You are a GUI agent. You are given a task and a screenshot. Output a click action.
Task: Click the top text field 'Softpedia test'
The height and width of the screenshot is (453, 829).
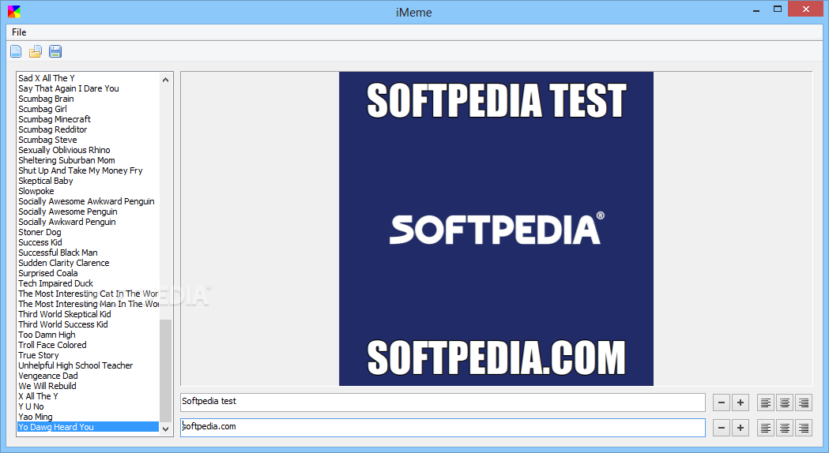click(443, 402)
